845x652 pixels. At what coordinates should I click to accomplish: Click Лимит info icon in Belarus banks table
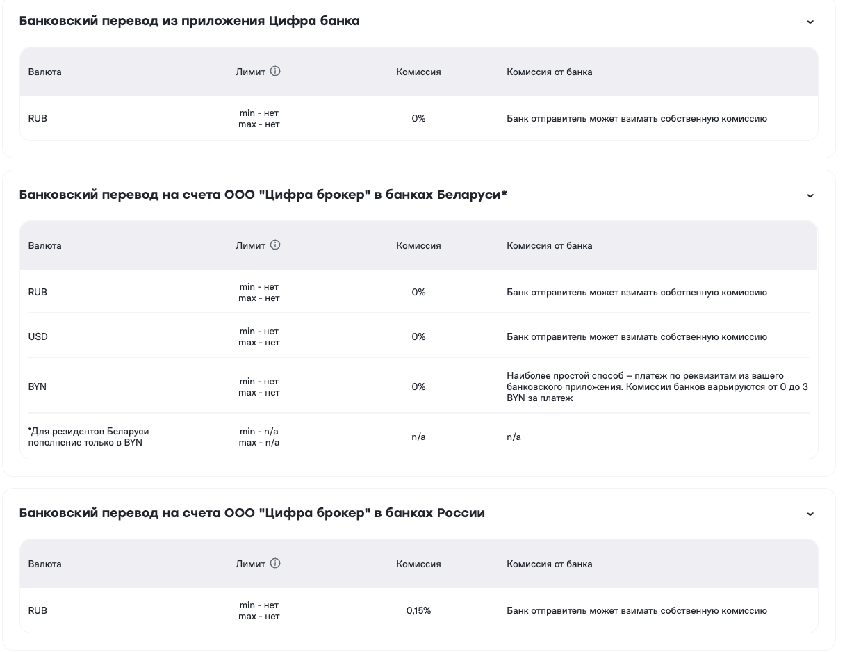[x=275, y=245]
